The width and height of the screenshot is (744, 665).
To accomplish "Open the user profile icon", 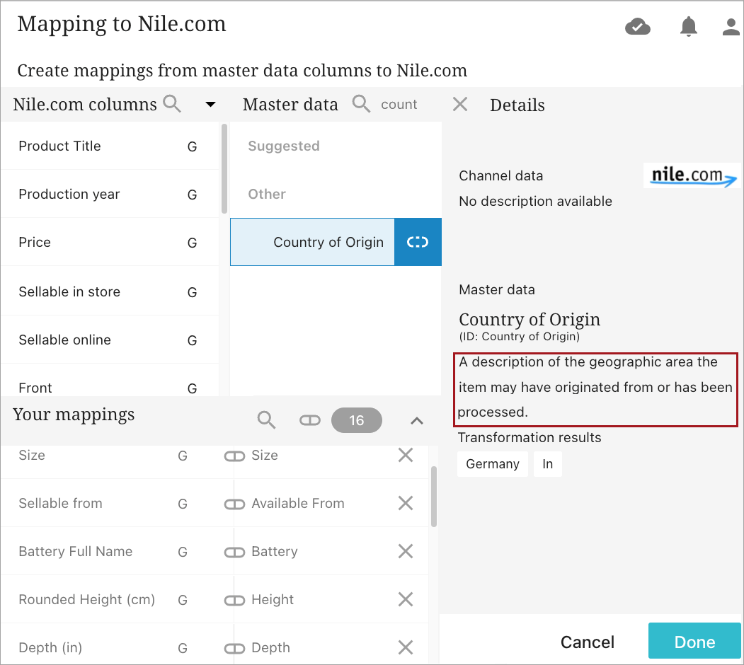I will pyautogui.click(x=731, y=27).
